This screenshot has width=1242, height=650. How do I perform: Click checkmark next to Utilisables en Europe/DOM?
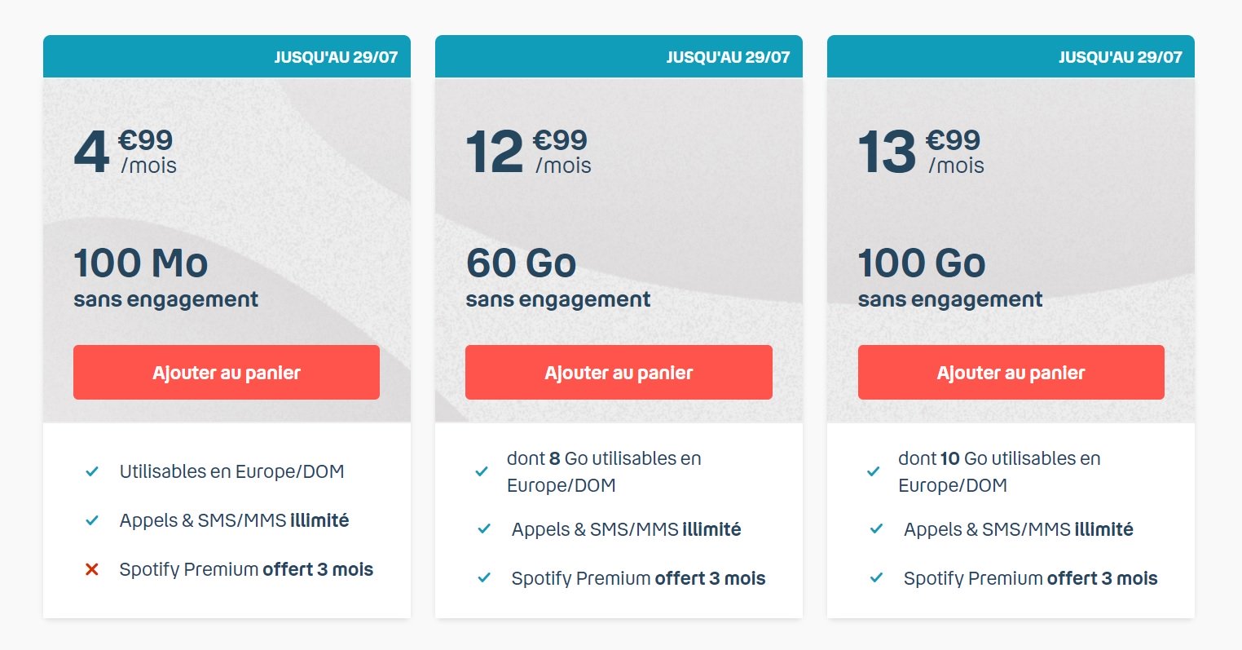coord(92,471)
